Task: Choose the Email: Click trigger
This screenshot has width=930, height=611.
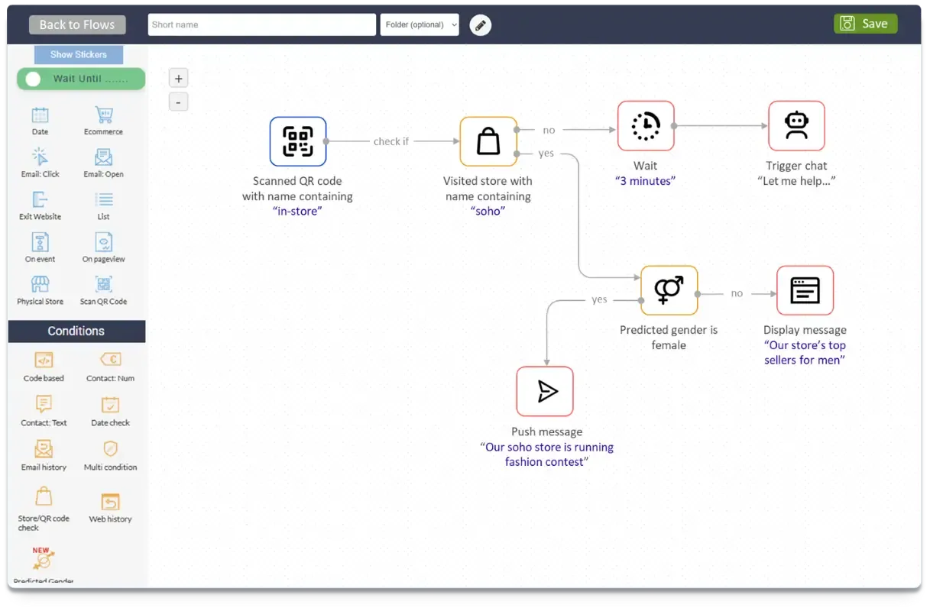Action: point(41,157)
